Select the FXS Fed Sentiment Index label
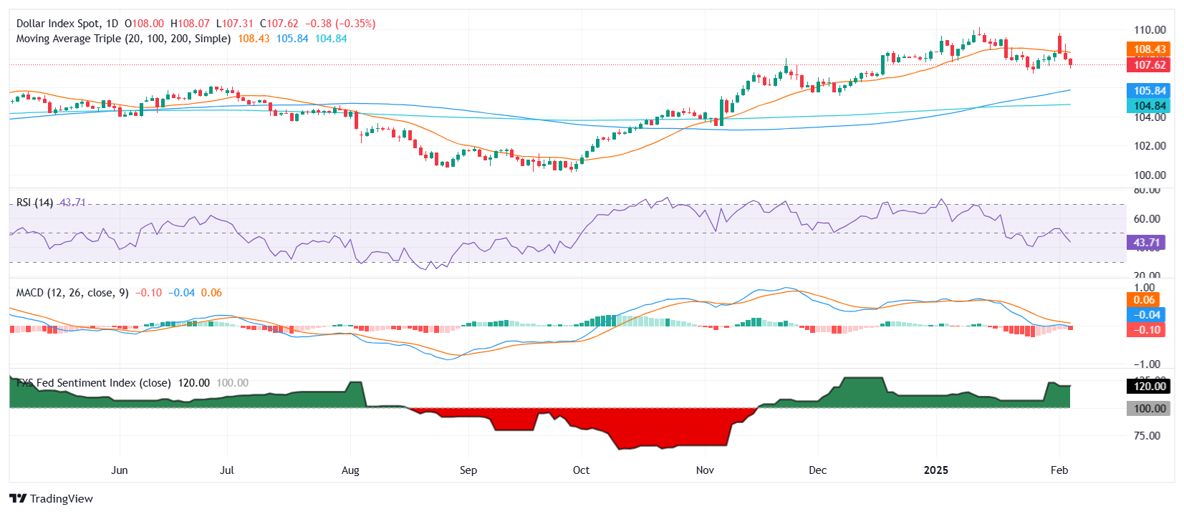Viewport: 1184px width, 514px height. [94, 383]
